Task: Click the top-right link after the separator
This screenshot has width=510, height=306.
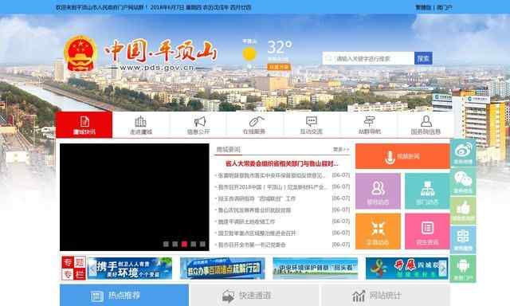Action: [445, 7]
